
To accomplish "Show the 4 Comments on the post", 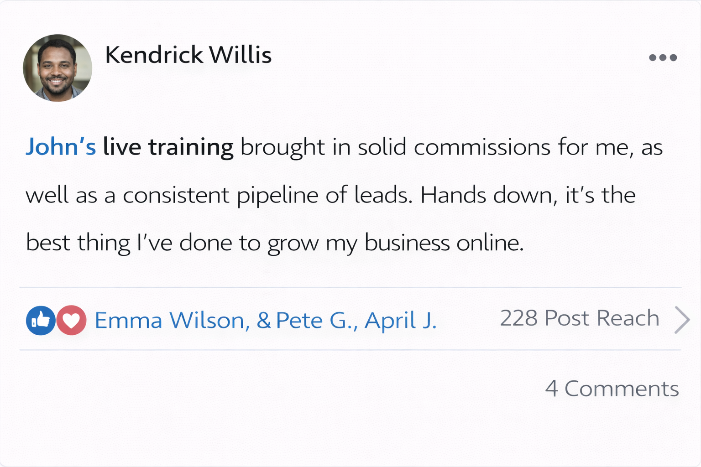I will point(612,389).
